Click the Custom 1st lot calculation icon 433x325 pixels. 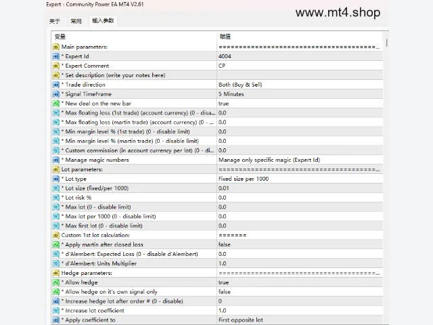55,235
